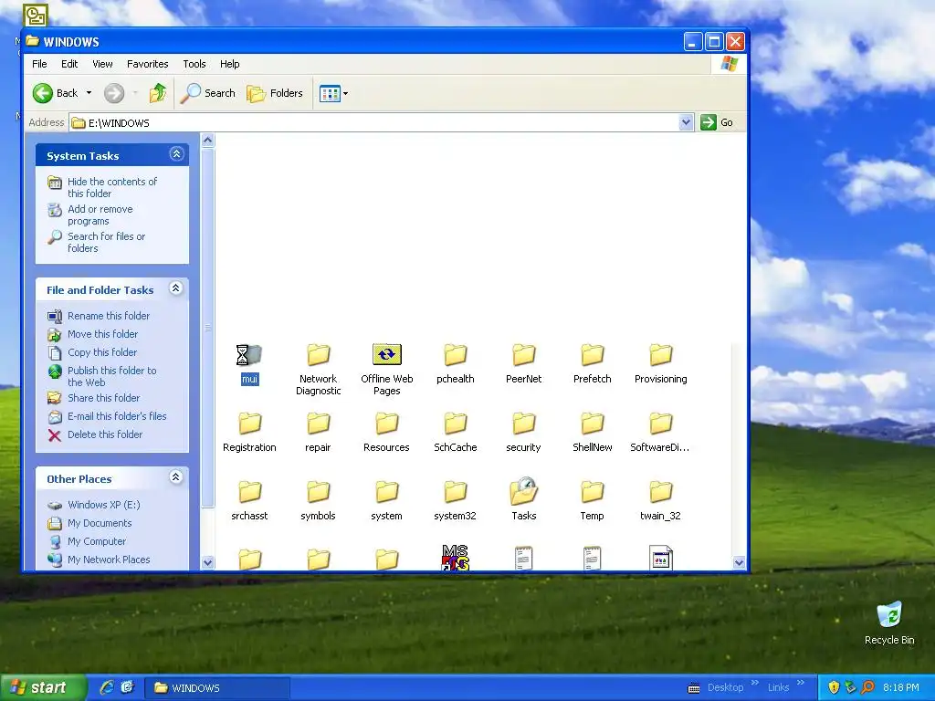The width and height of the screenshot is (935, 701).
Task: Click Rename this folder link
Action: click(x=109, y=316)
